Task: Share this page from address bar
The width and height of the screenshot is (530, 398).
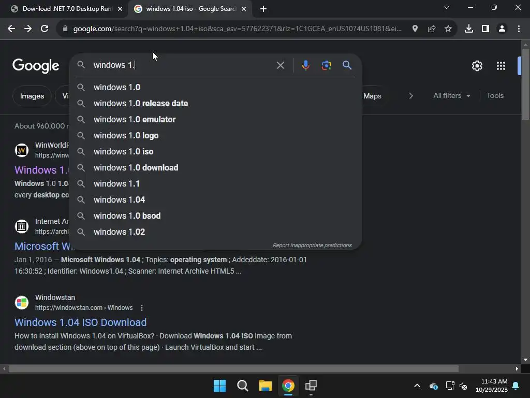Action: click(432, 29)
